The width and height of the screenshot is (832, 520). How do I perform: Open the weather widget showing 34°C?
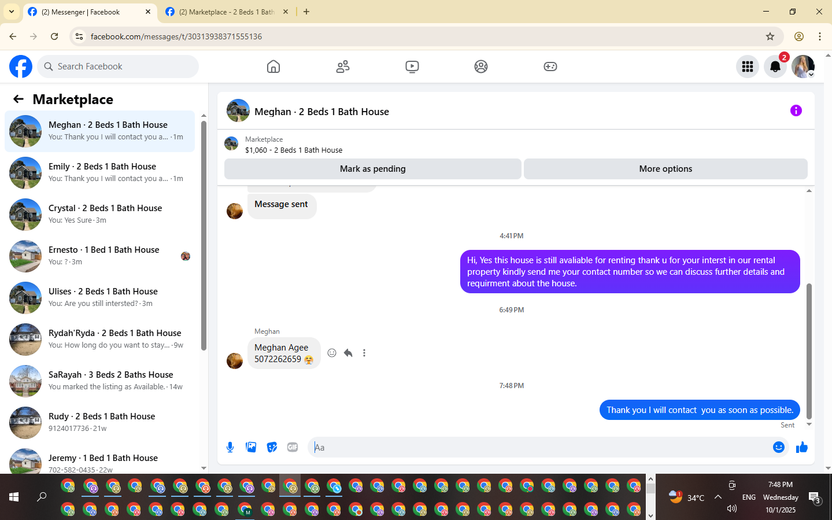686,497
